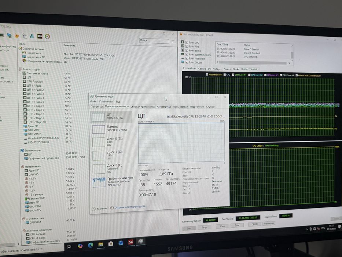Toggle the Stress GPU(s) checkbox
Image resolution: width=342 pixels, height=257 pixels.
(187, 62)
